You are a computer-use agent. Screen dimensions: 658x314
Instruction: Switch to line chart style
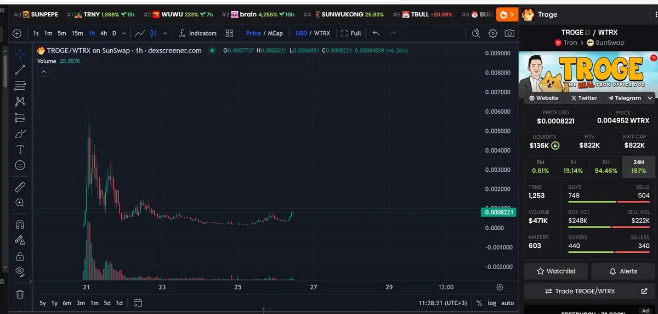(x=140, y=33)
